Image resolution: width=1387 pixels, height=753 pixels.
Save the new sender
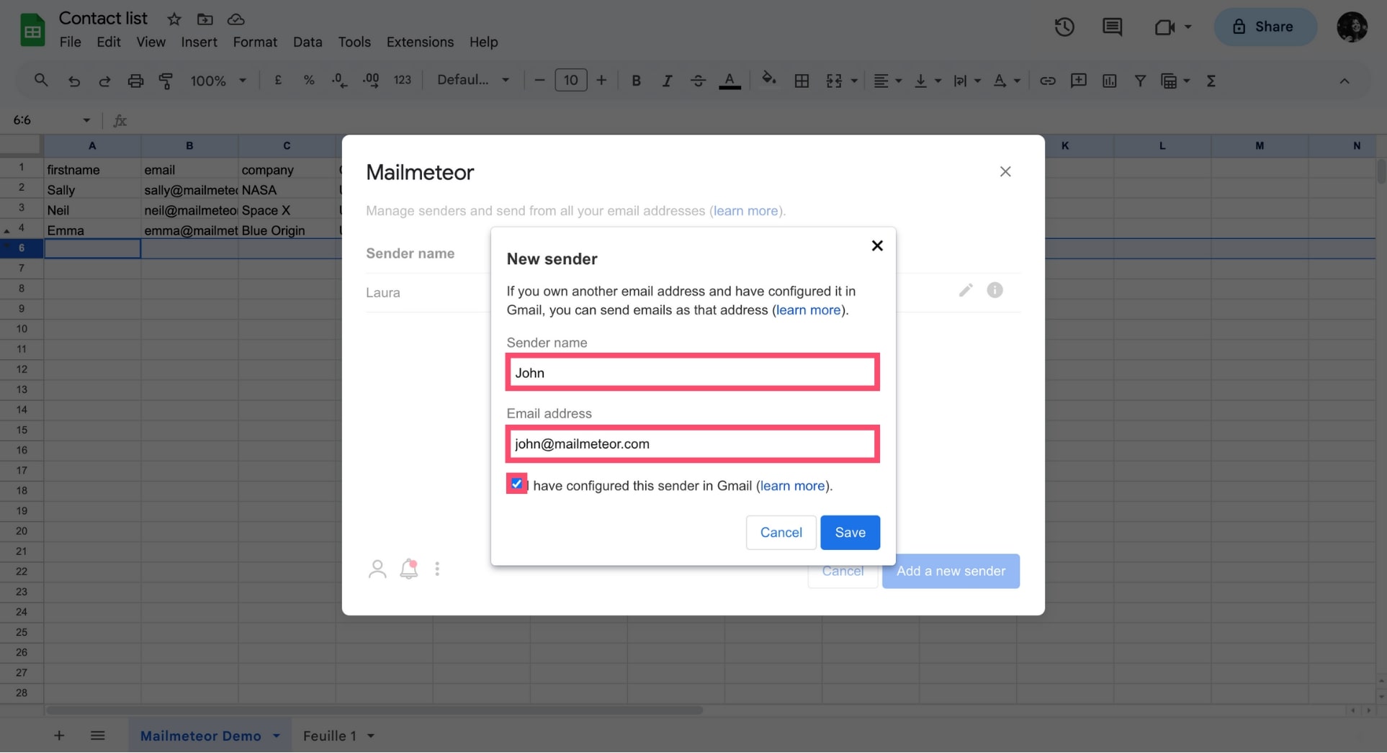(x=850, y=532)
